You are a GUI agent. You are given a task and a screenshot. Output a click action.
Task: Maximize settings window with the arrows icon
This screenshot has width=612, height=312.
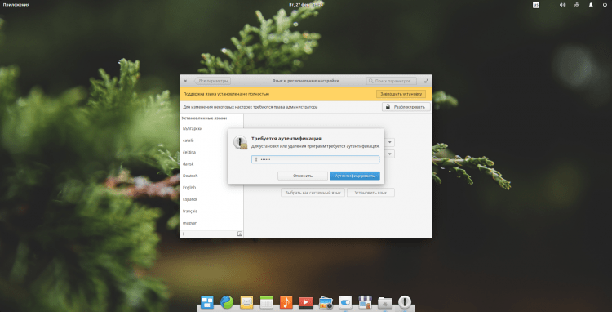(x=426, y=81)
